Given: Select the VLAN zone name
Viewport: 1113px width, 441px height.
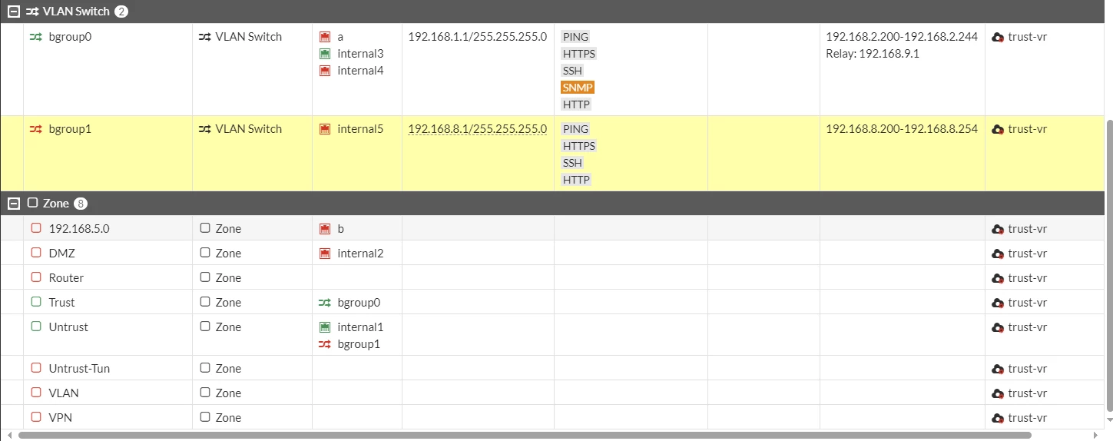Looking at the screenshot, I should (64, 393).
